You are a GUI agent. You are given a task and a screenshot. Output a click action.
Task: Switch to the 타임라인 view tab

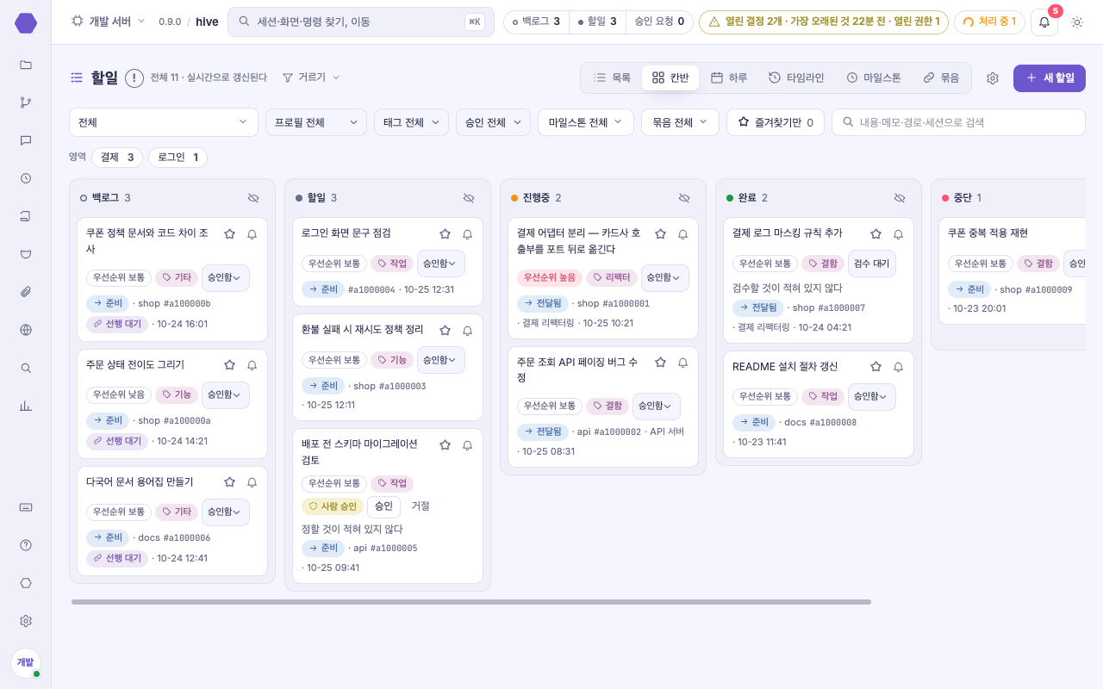[796, 78]
